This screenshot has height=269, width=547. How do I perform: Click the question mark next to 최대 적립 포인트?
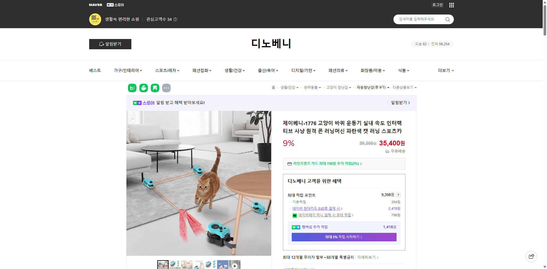tap(398, 195)
